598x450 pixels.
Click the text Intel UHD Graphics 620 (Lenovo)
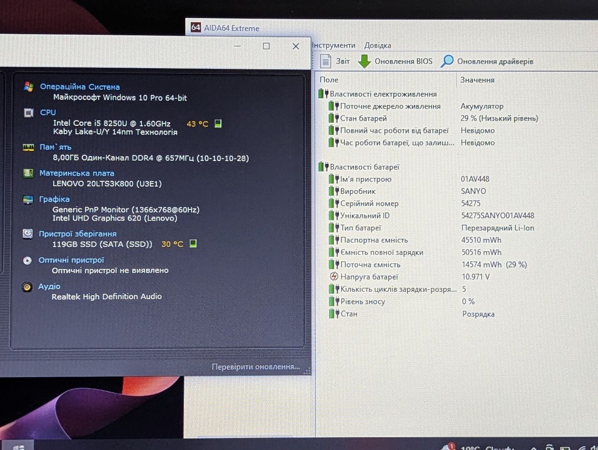coord(114,218)
